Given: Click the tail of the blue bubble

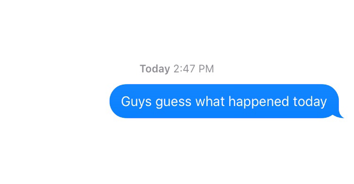Looking at the screenshot, I should 340,116.
